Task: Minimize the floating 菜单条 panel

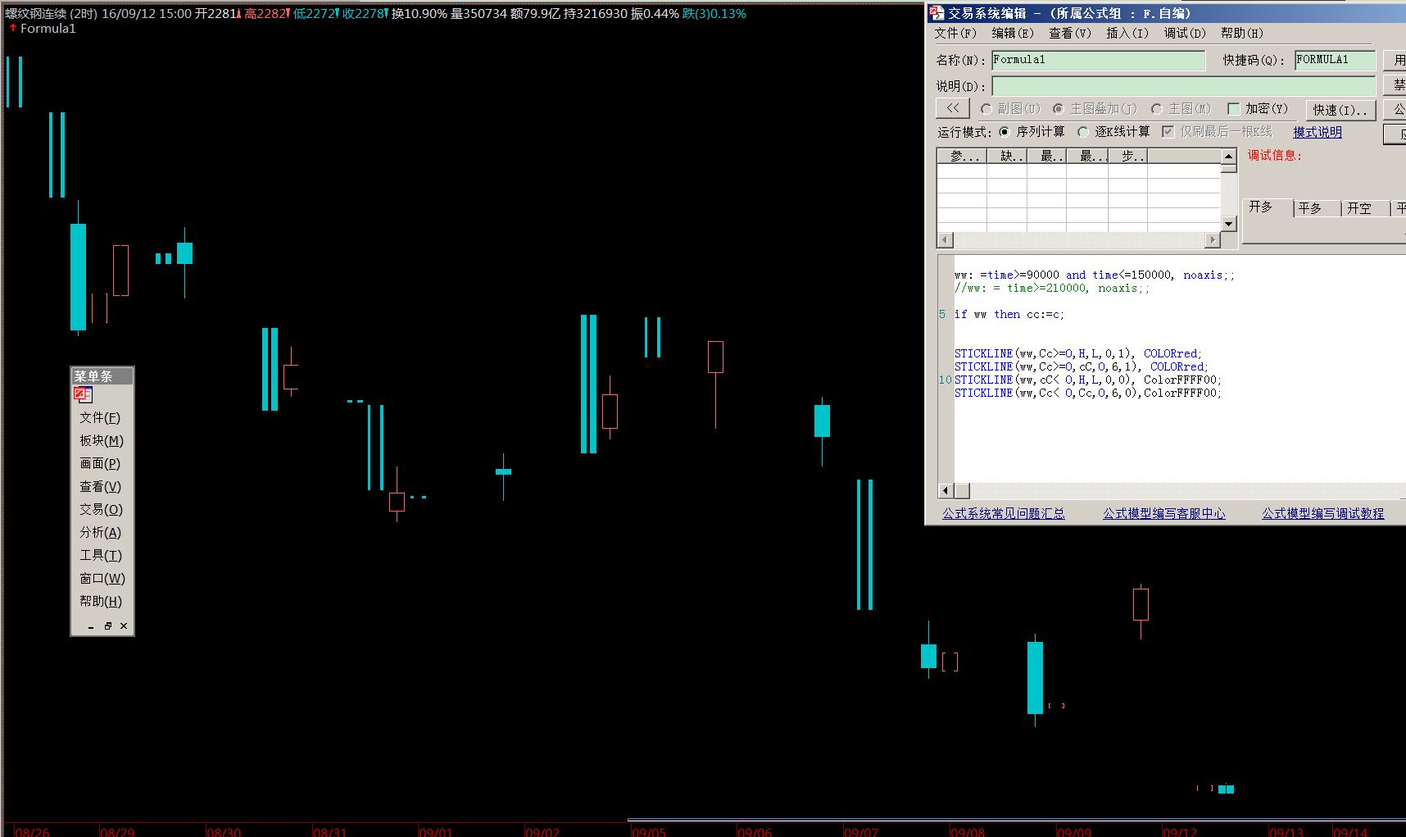Action: (91, 627)
